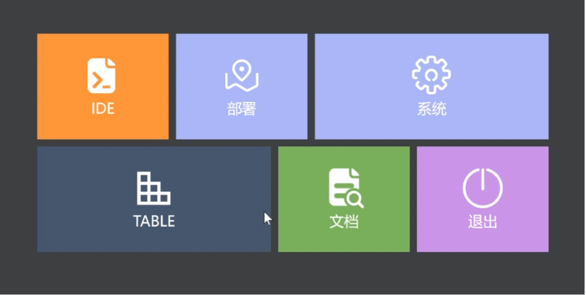Image resolution: width=586 pixels, height=295 pixels.
Task: Click the stacked grid icon for TABLE
Action: click(154, 188)
